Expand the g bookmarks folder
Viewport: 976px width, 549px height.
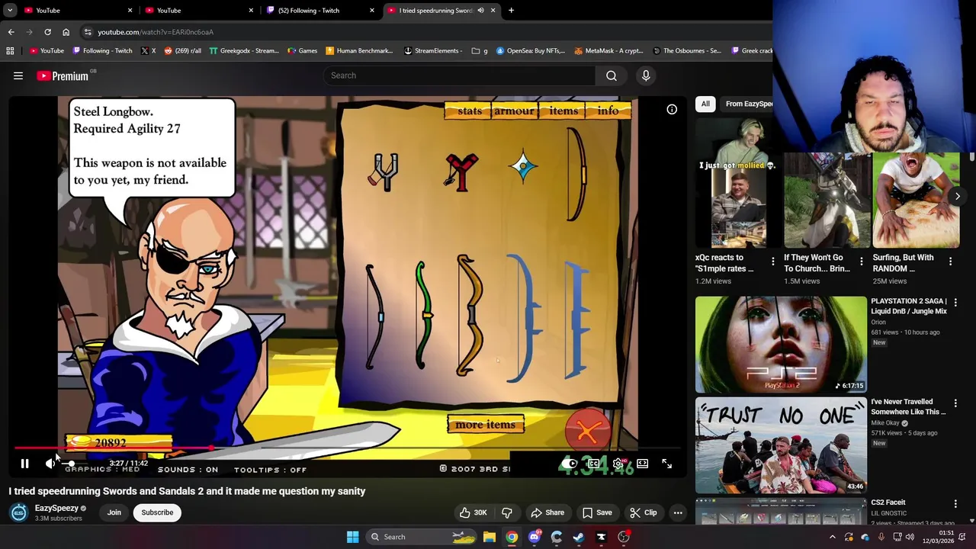click(480, 51)
